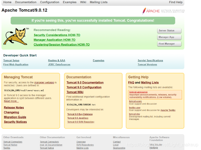The image size is (201, 150).
Task: Open the Documentation nav item
Action: [x=26, y=2]
